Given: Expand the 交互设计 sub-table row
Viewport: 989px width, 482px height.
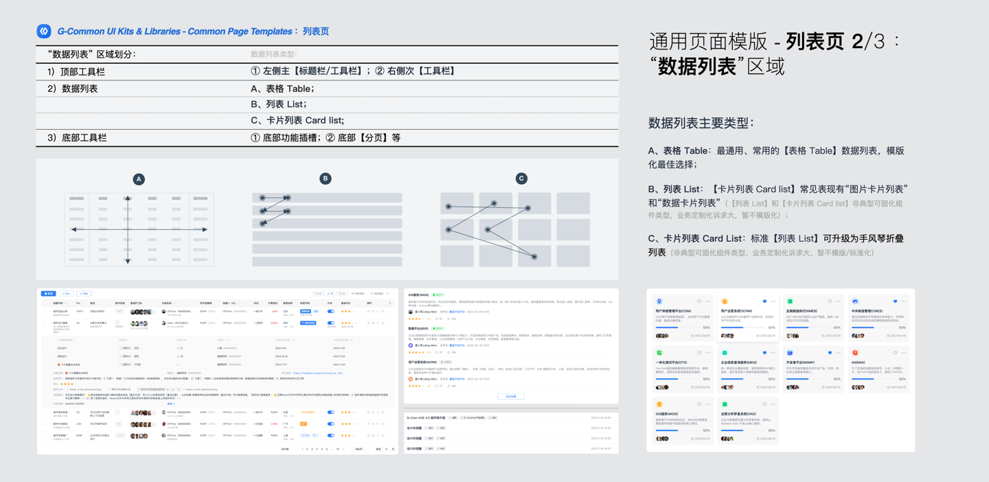Looking at the screenshot, I should [54, 348].
